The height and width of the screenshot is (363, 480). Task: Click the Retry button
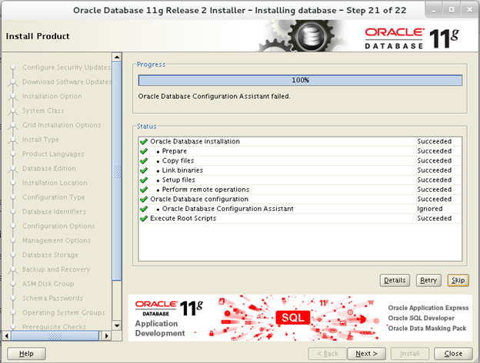click(428, 280)
